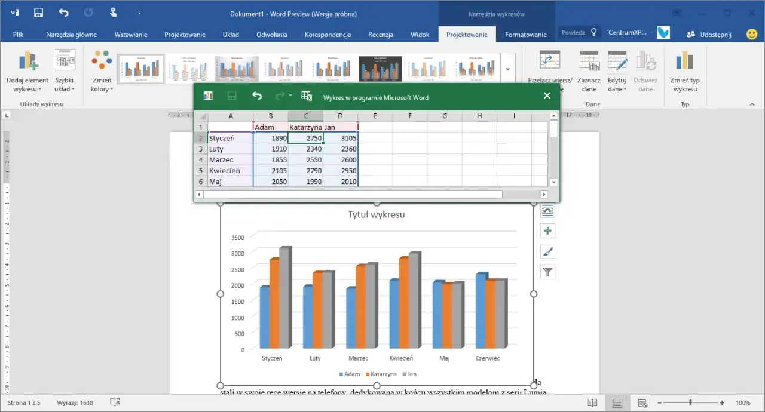Switch to Print Layout view in status bar
This screenshot has height=412, width=765.
(x=617, y=403)
